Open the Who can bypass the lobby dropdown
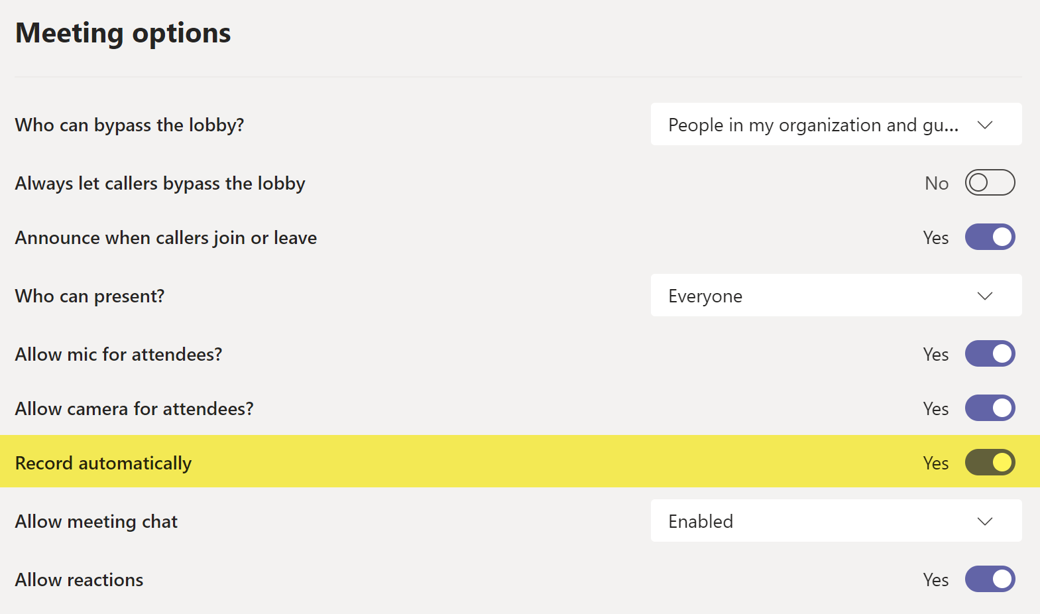 (x=836, y=124)
